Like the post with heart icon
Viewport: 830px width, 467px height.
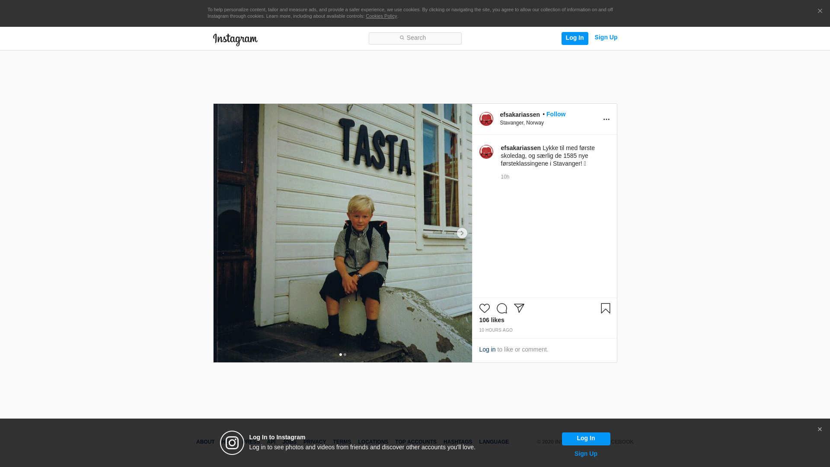pyautogui.click(x=484, y=308)
